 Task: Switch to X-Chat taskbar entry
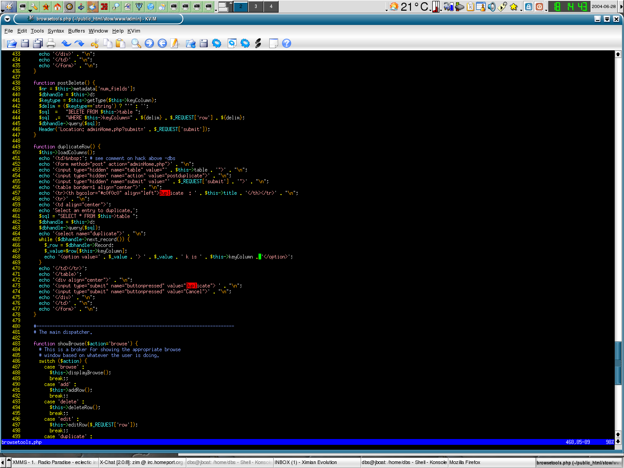pyautogui.click(x=141, y=462)
